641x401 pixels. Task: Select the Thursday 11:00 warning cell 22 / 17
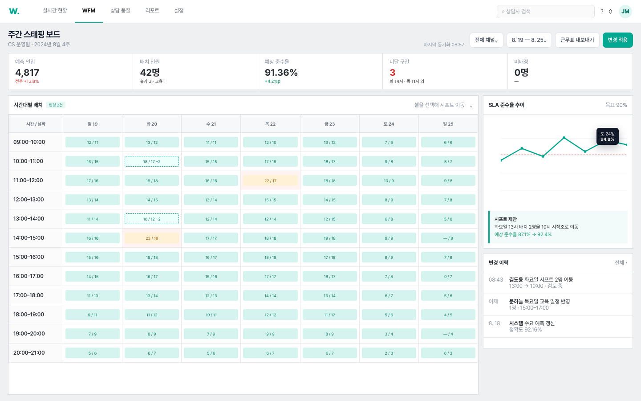coord(270,180)
